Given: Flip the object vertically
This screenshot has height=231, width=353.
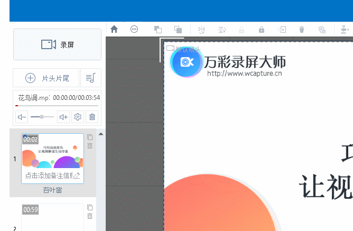Looking at the screenshot, I should pyautogui.click(x=222, y=30).
